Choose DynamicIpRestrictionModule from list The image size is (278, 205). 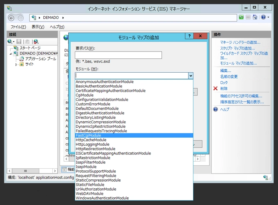pos(134,127)
